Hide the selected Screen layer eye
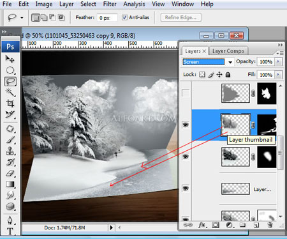The image size is (287, 239). pos(186,125)
